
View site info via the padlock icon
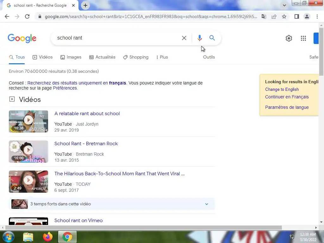40,16
